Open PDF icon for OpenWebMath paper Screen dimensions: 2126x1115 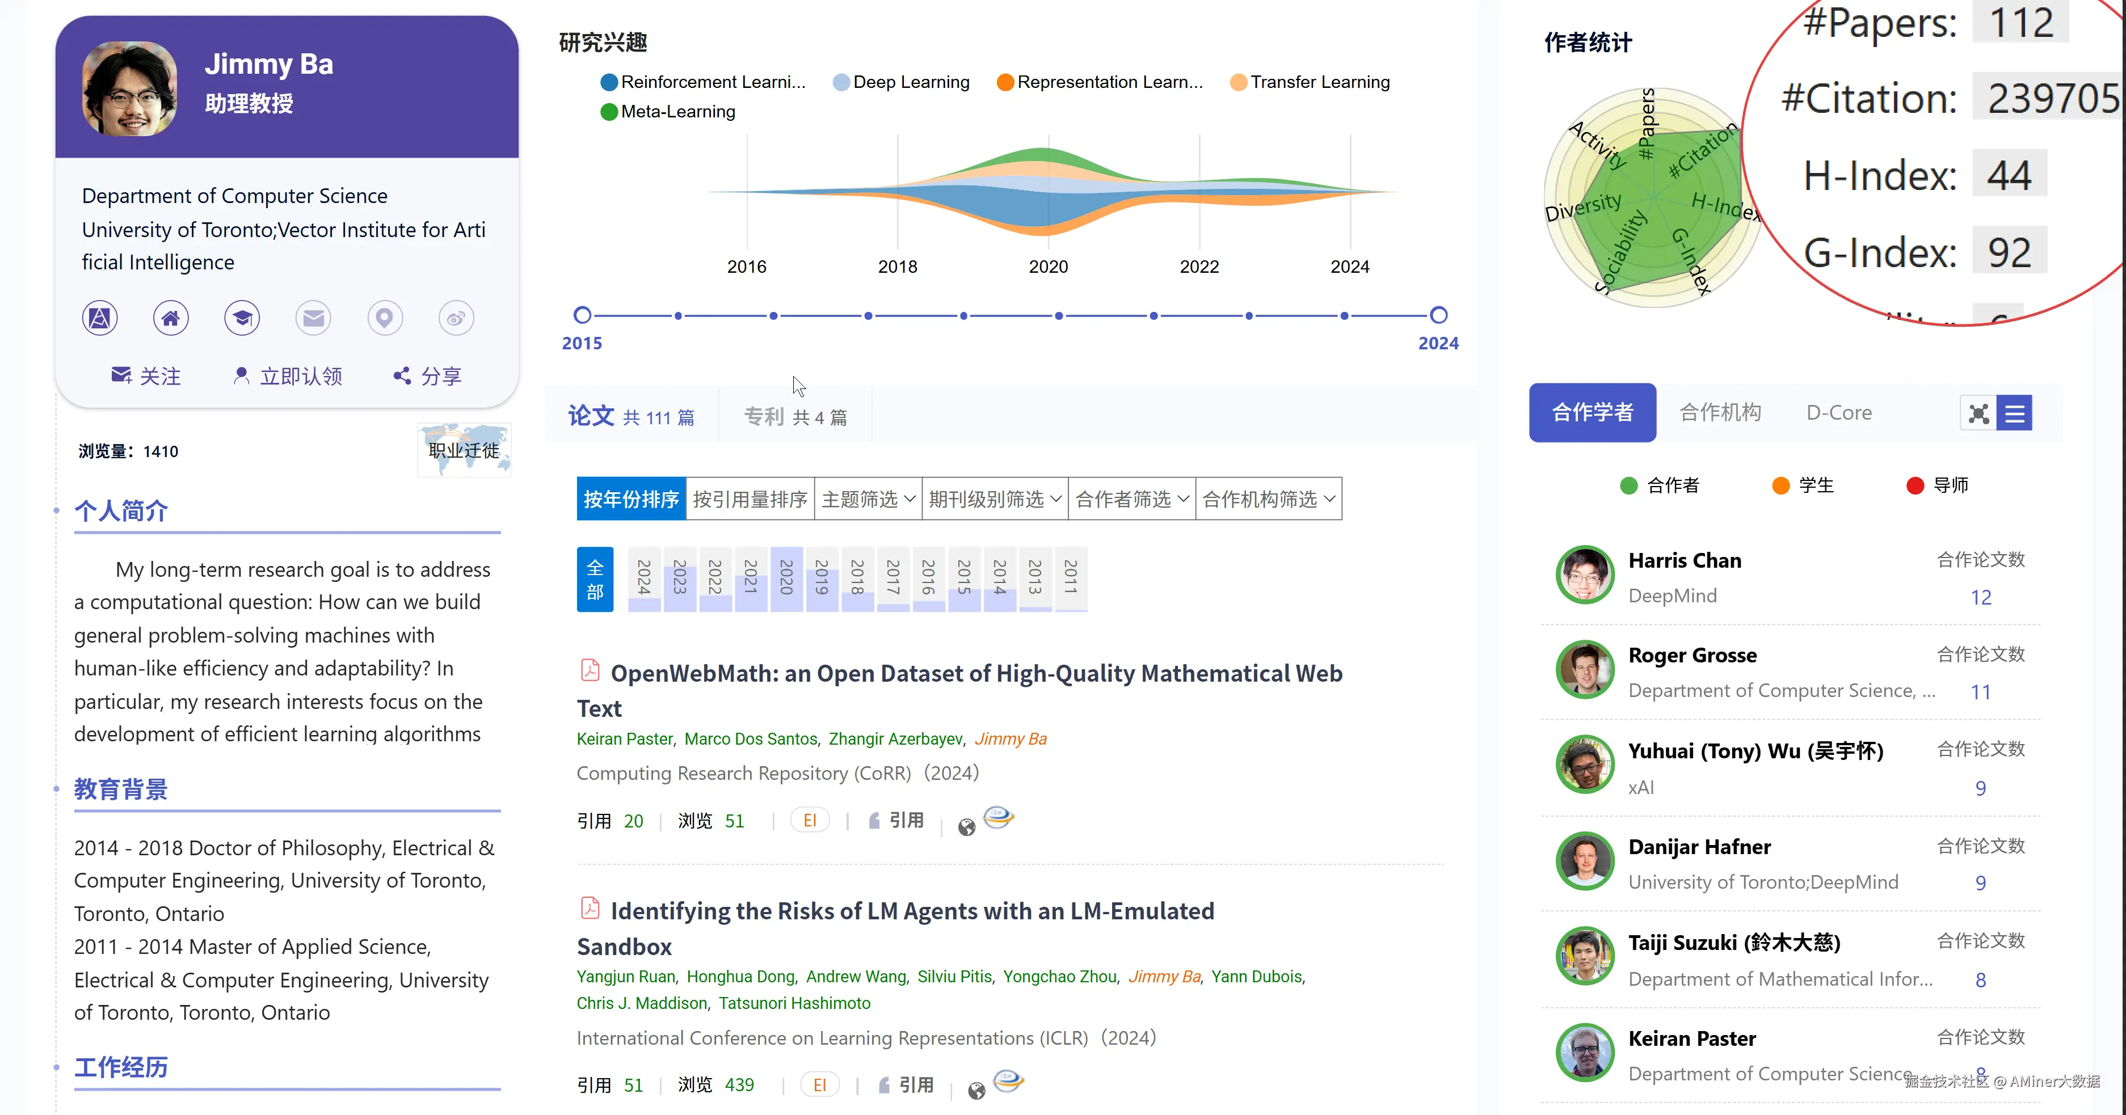coord(590,670)
